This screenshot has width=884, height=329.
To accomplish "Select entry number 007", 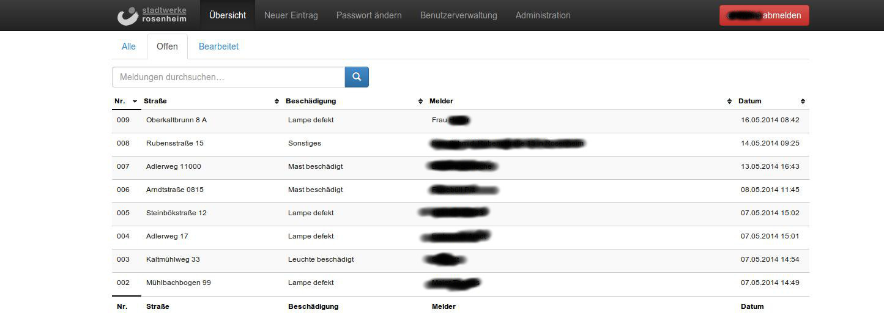I will click(x=124, y=166).
